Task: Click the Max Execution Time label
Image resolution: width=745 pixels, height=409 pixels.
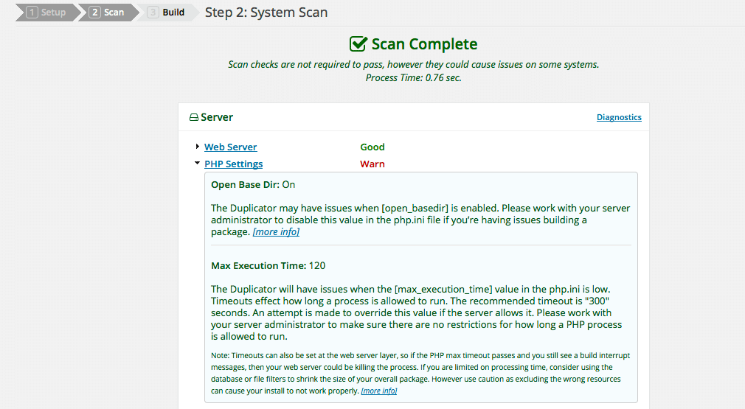Action: pyautogui.click(x=258, y=266)
